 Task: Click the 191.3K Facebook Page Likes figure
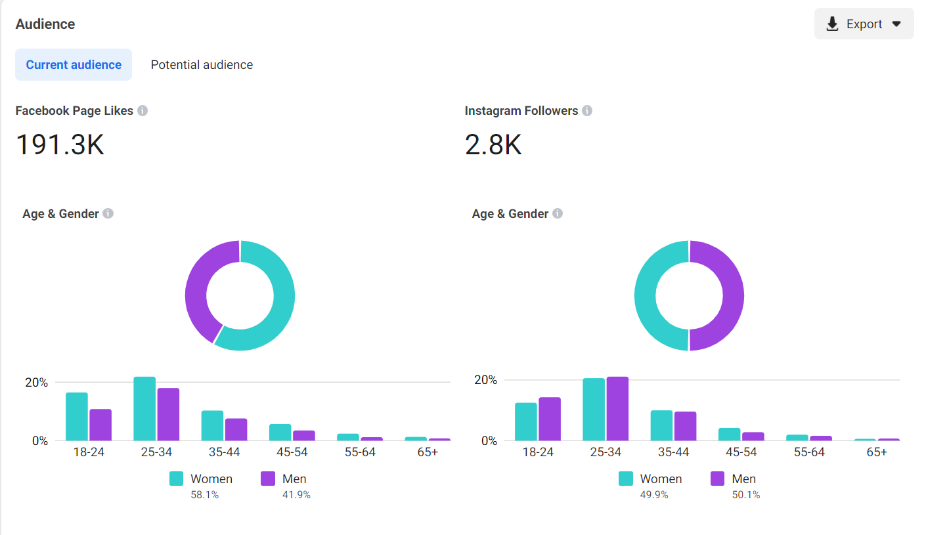point(60,144)
